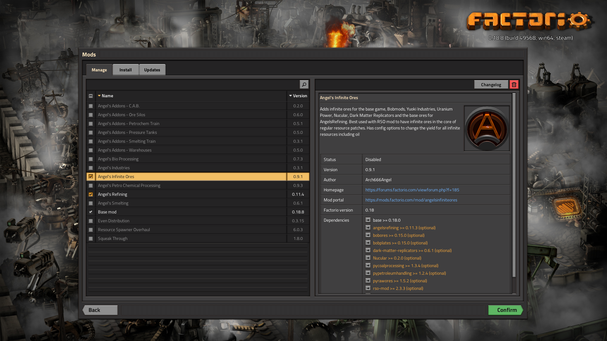Viewport: 607px width, 341px height.
Task: Disable Angel's Refining checkbox
Action: pos(91,194)
